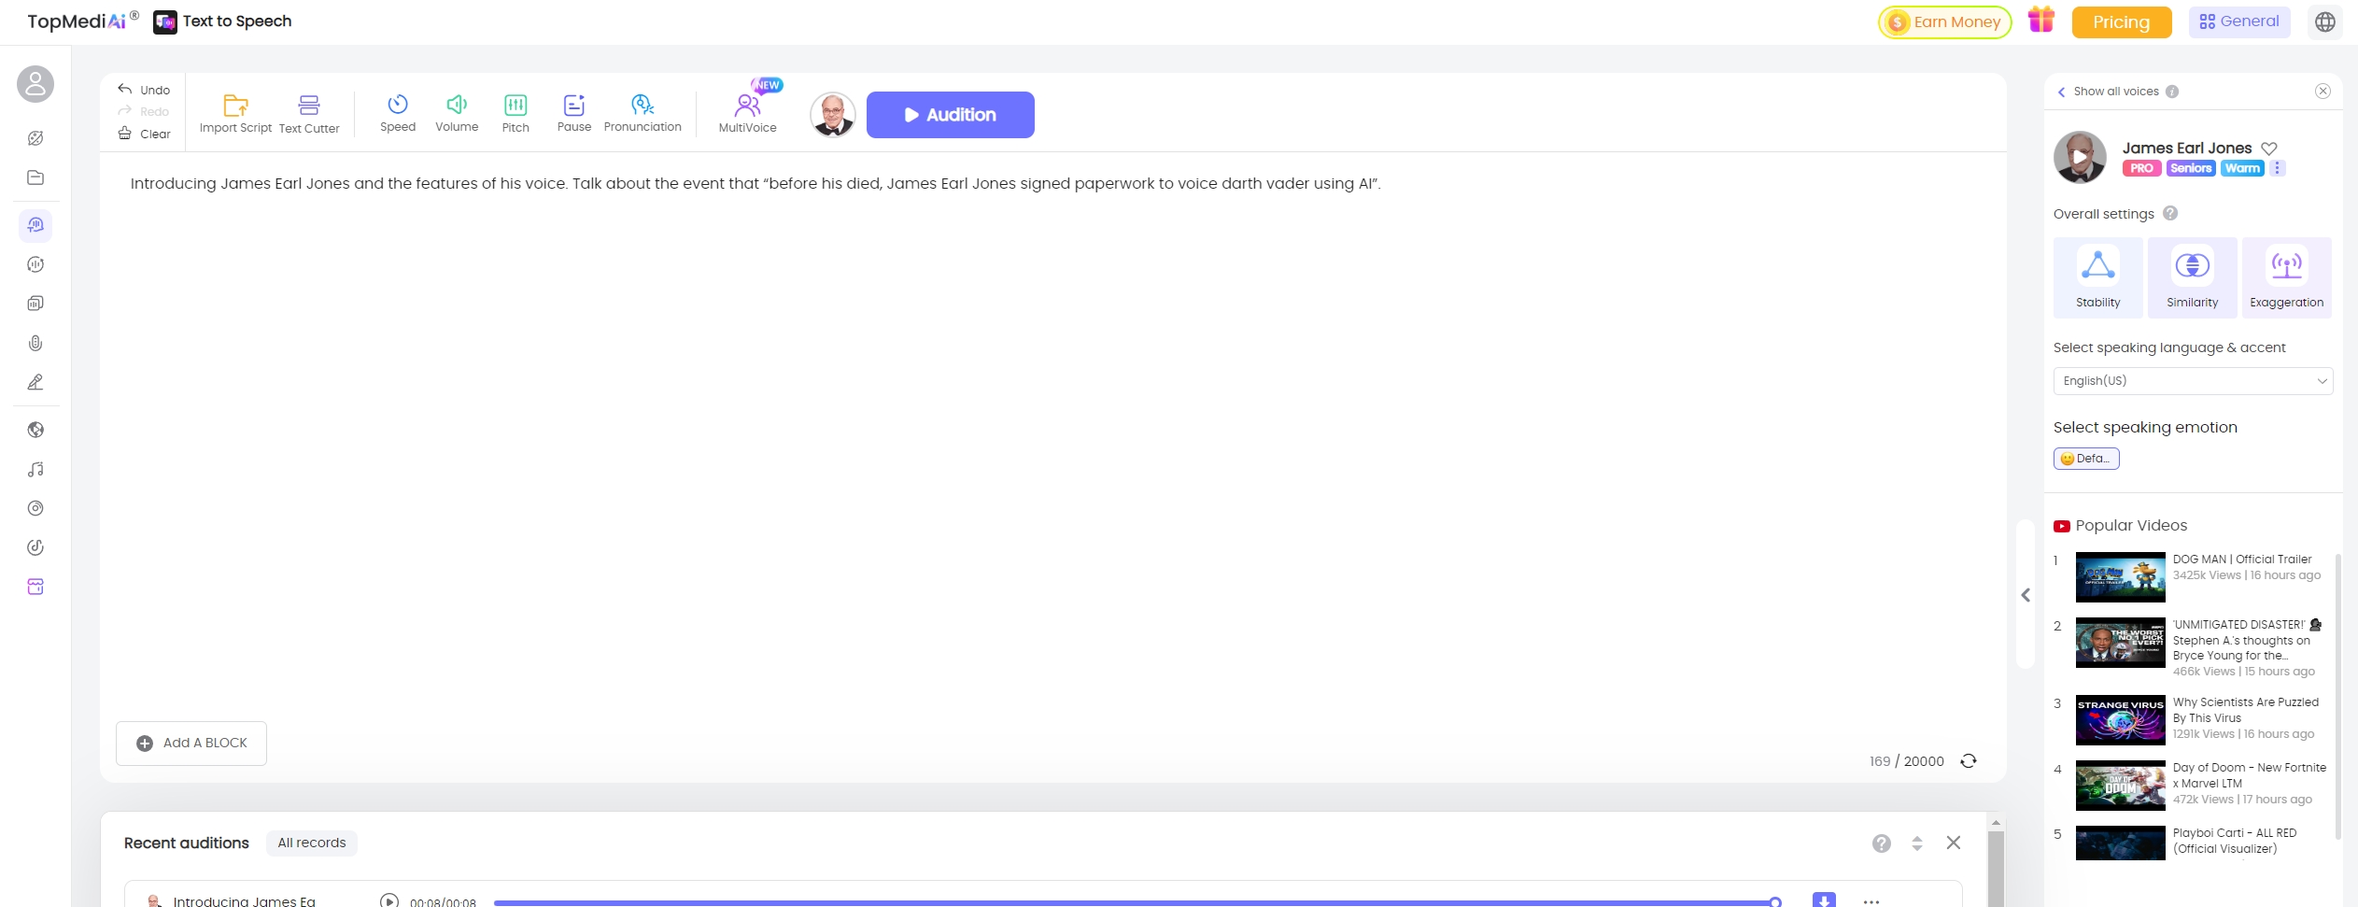Close the Recent auditions panel

point(1954,843)
